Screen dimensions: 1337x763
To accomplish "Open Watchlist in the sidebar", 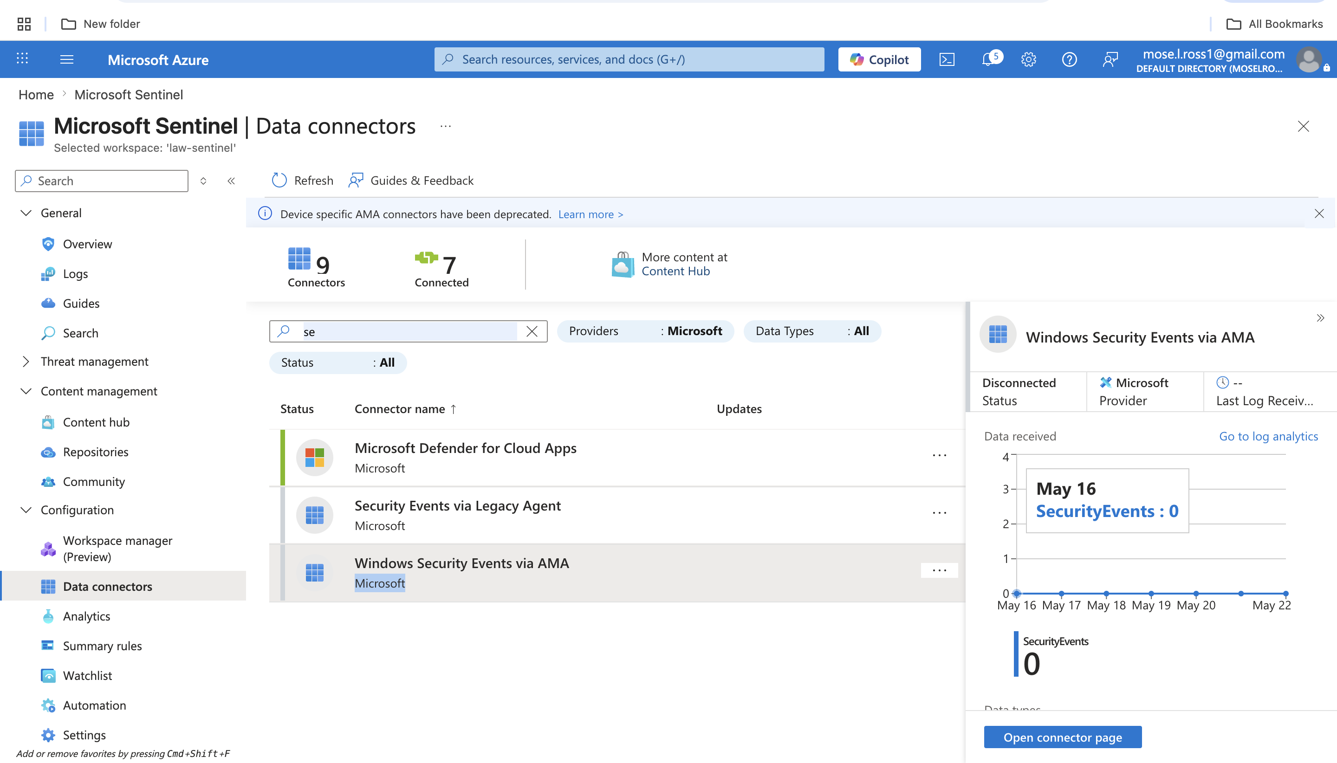I will pos(87,675).
